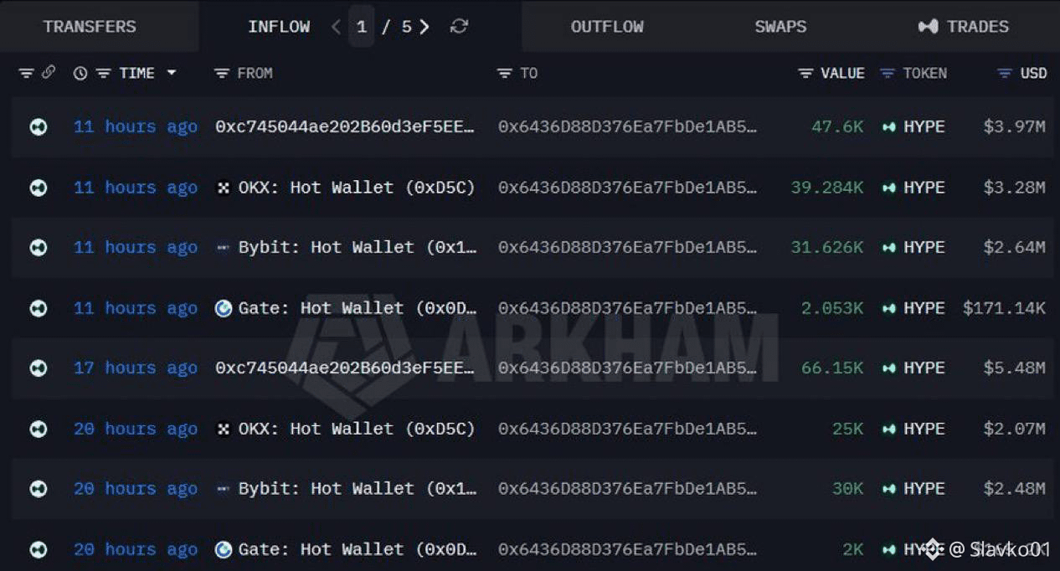Filter by FROM column
Image resolution: width=1060 pixels, height=571 pixels.
[222, 74]
